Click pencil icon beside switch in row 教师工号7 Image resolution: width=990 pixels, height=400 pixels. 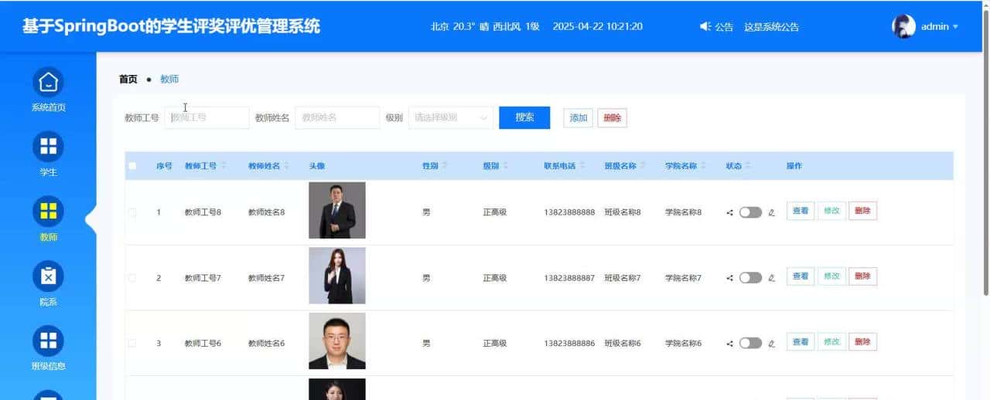(771, 278)
